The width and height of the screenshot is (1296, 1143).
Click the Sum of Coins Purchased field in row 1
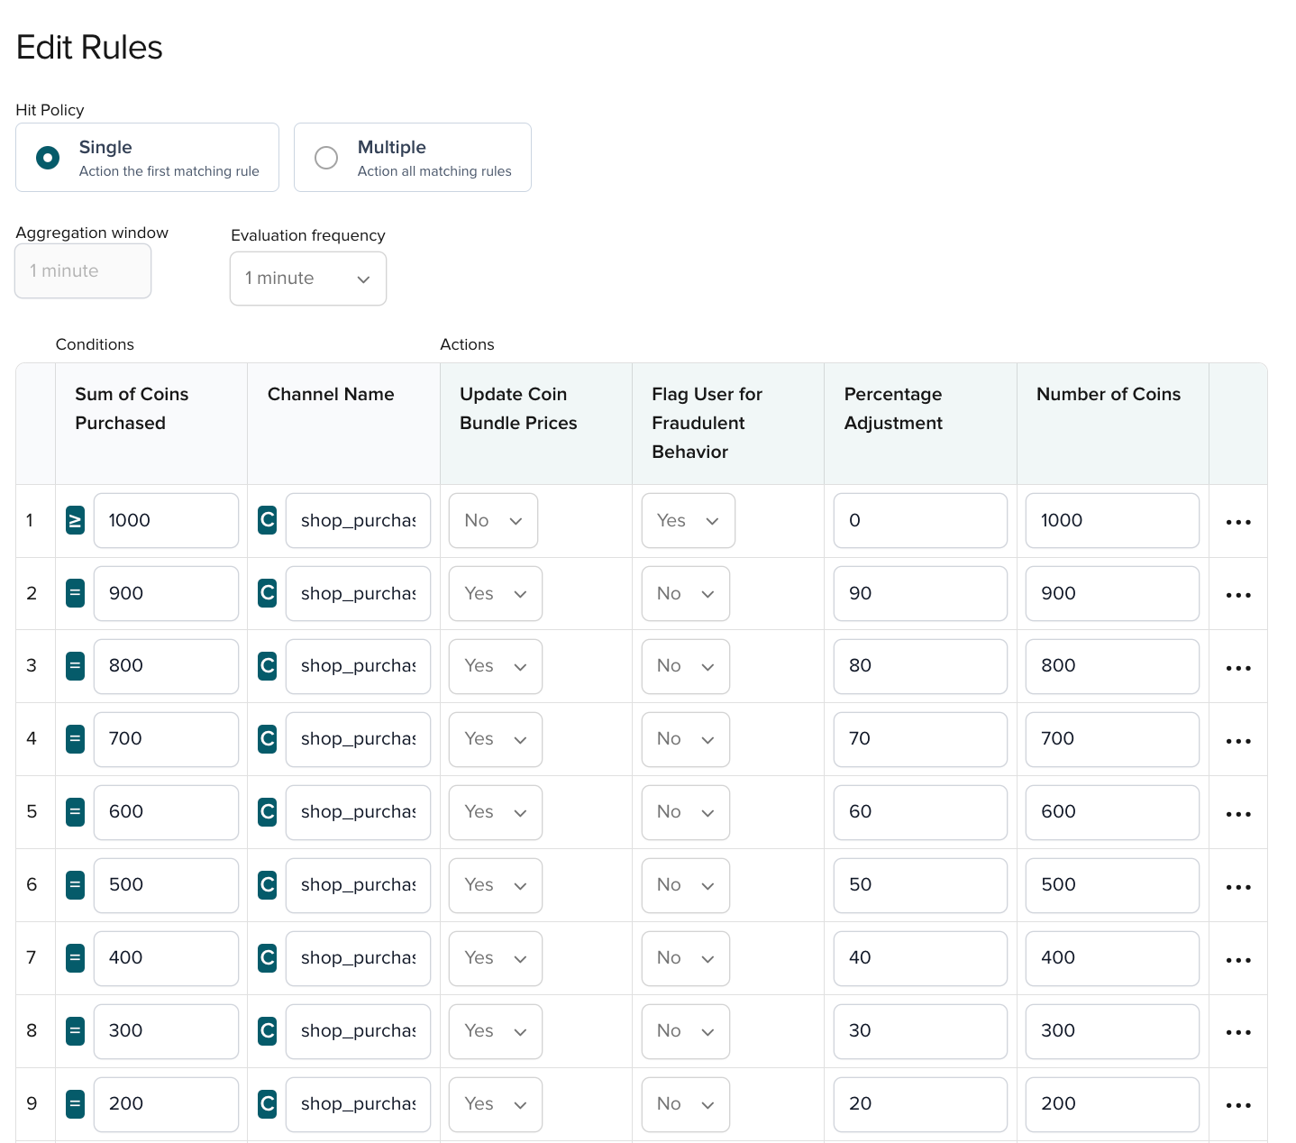pos(166,521)
